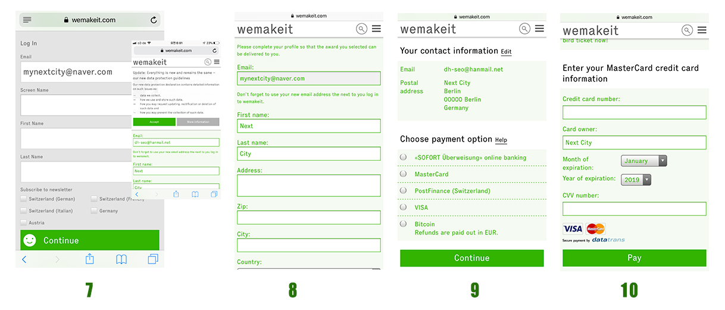
Task: Click the Edit link beside contact information
Action: pyautogui.click(x=506, y=52)
